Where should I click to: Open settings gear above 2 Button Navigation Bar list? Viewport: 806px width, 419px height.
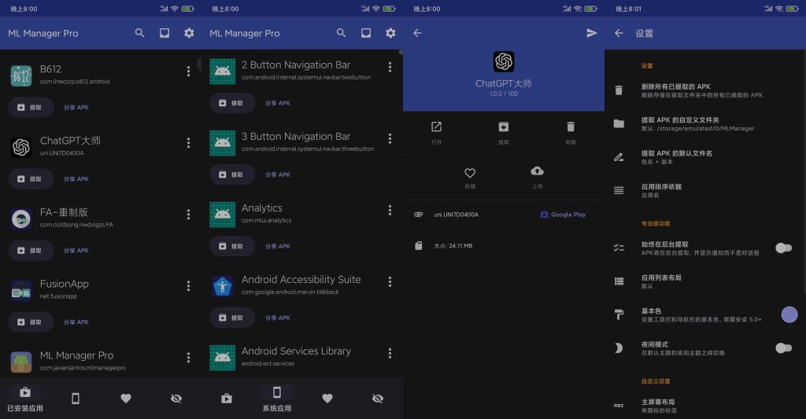click(390, 33)
